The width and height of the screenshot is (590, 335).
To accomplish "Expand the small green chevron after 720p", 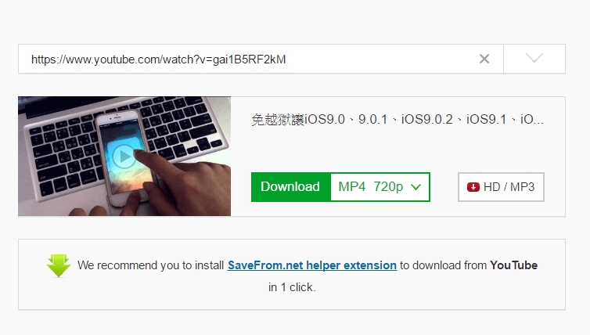I will [x=416, y=187].
